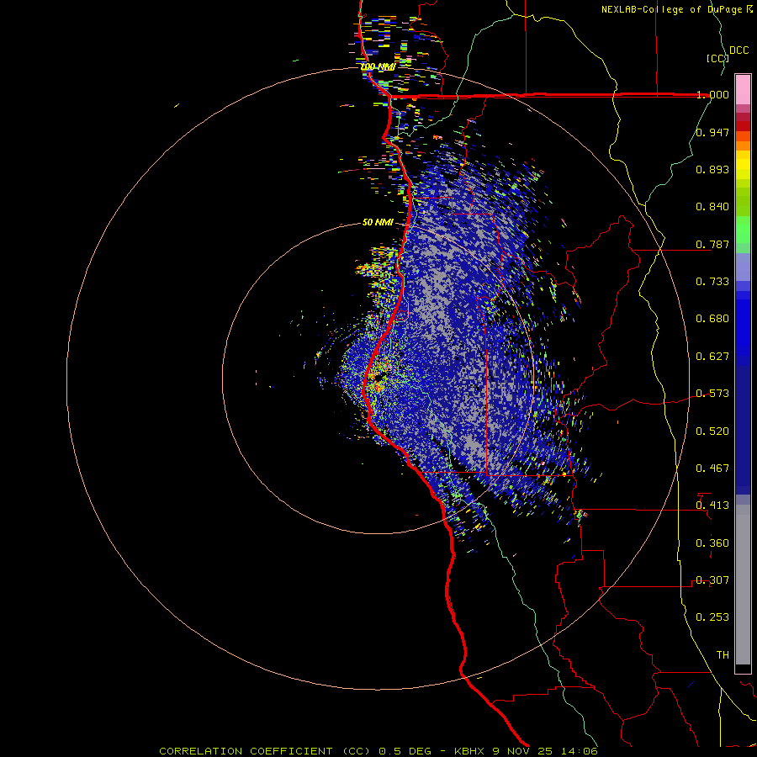Screen dimensions: 757x757
Task: Select the 0.360 legend value
Action: click(712, 543)
